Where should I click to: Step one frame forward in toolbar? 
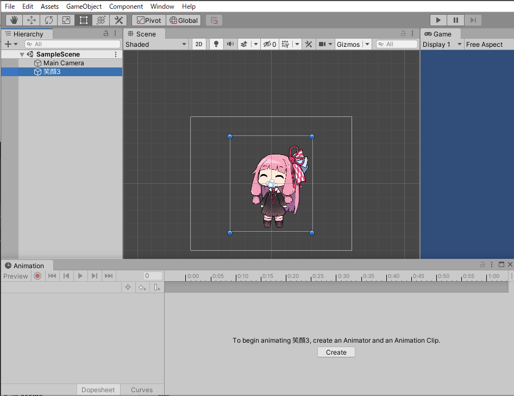pyautogui.click(x=473, y=20)
